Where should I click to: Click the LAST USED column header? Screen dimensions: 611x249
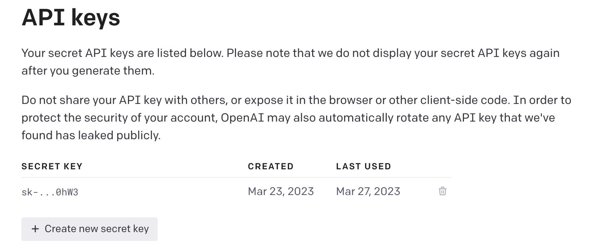(363, 166)
